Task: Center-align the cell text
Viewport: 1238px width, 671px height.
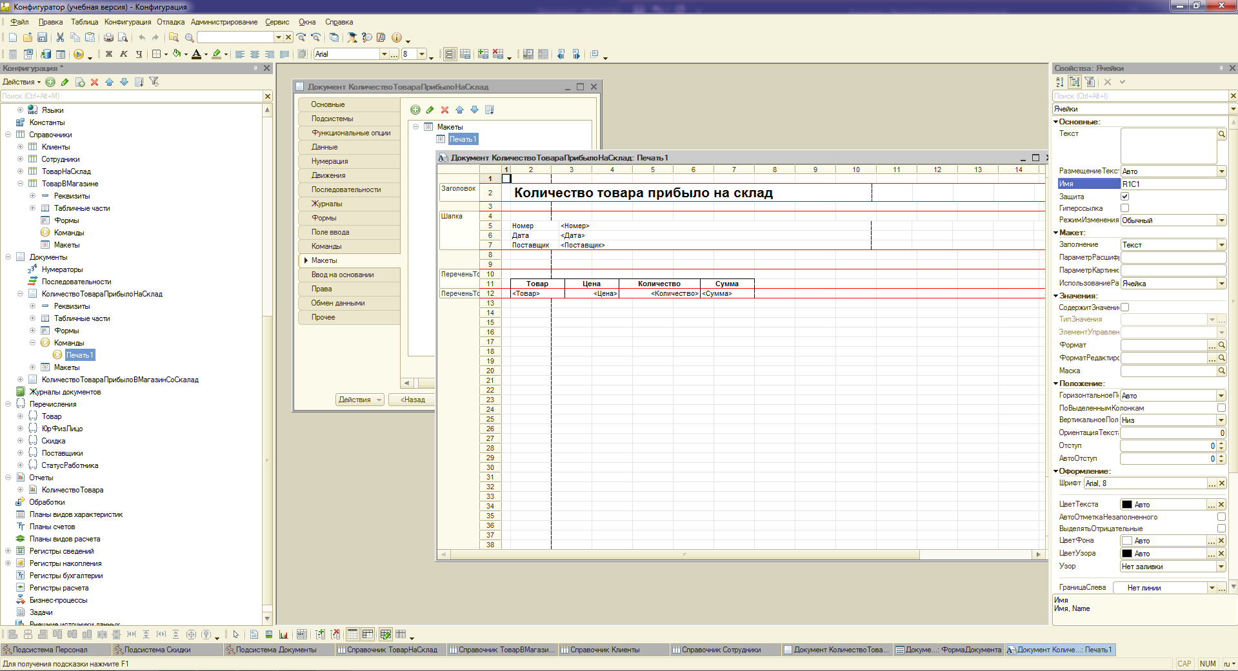Action: coord(255,54)
